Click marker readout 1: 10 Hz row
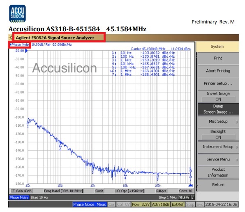This screenshot has width=245, height=212. point(143,53)
